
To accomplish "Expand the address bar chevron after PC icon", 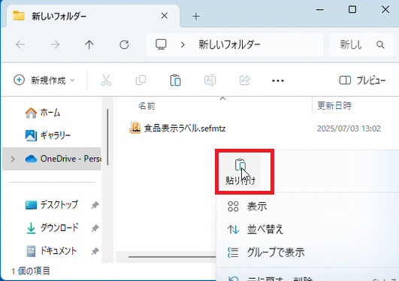I will coord(183,45).
